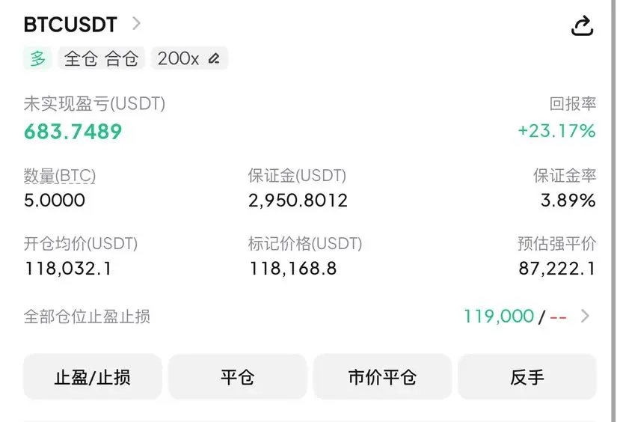Tap the 200x leverage tag

click(x=189, y=58)
